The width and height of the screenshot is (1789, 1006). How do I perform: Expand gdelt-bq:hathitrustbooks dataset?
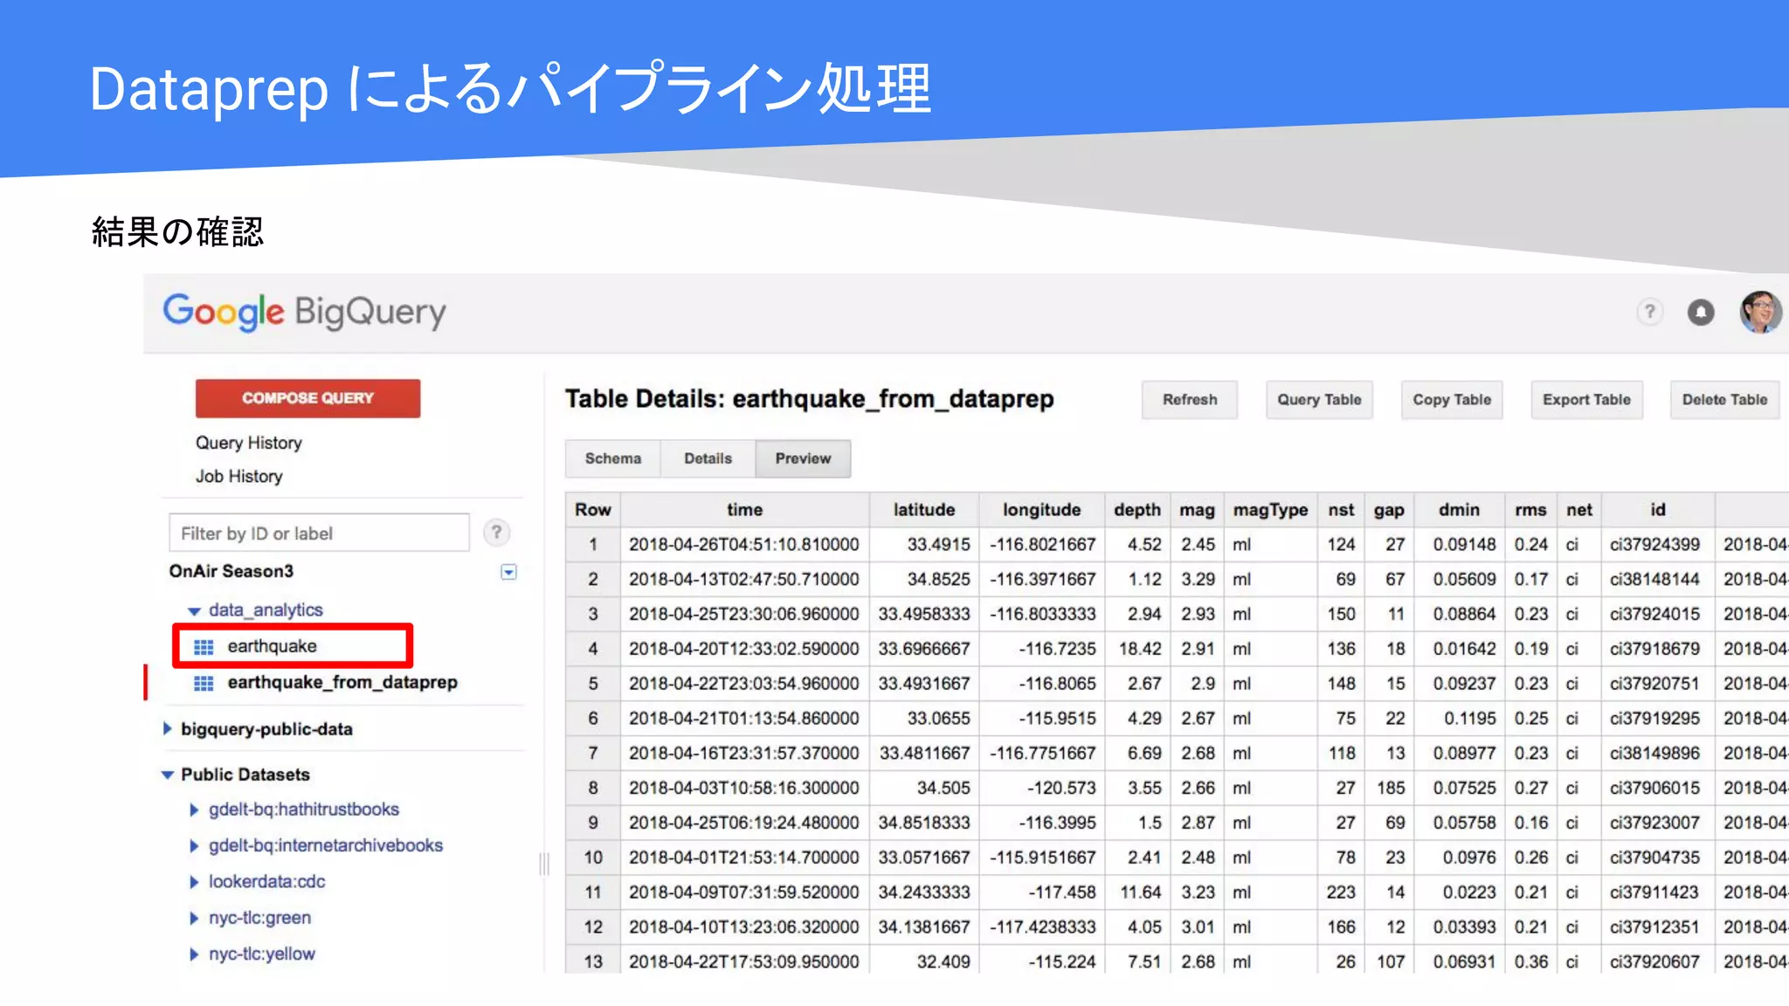194,810
